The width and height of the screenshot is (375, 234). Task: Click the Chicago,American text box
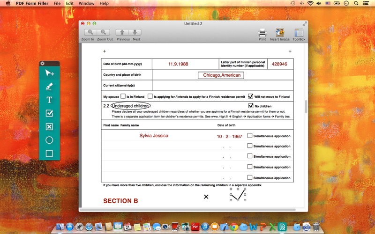(x=221, y=75)
